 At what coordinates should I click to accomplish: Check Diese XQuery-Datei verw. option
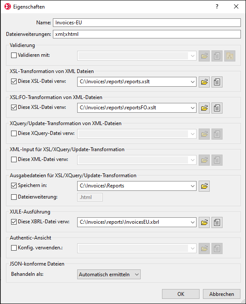(x=14, y=134)
